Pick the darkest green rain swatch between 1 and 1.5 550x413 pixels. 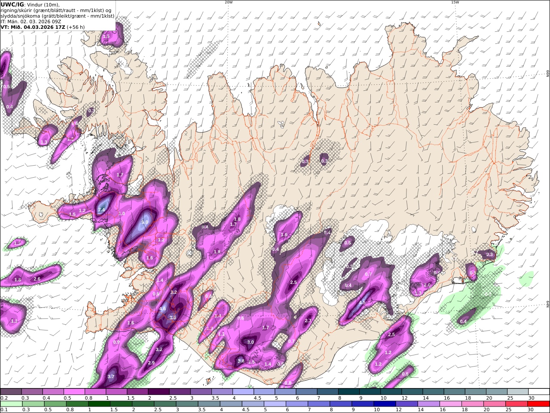[100, 404]
